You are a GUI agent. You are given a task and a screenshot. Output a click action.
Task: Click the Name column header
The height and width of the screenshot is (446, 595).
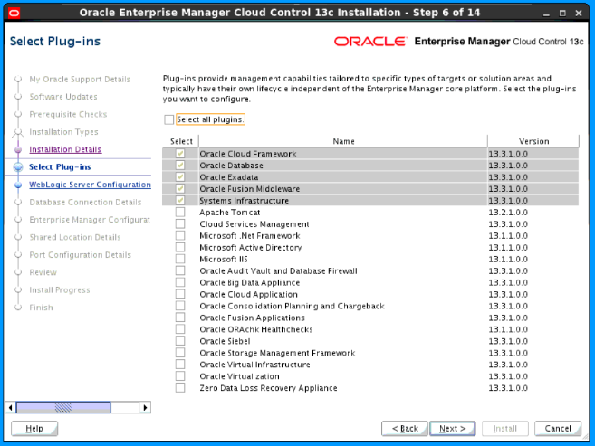point(343,141)
